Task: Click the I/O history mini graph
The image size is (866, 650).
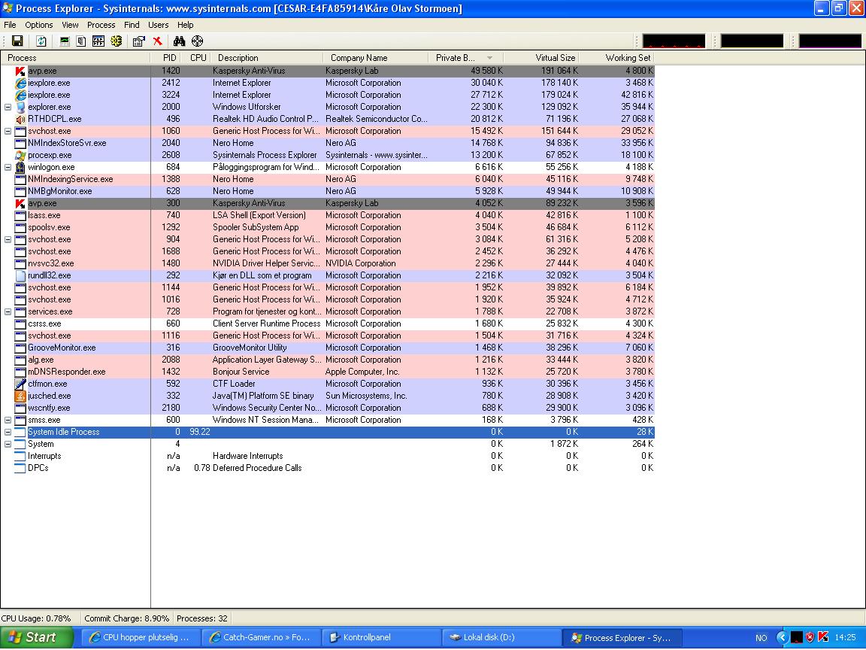Action: [830, 41]
